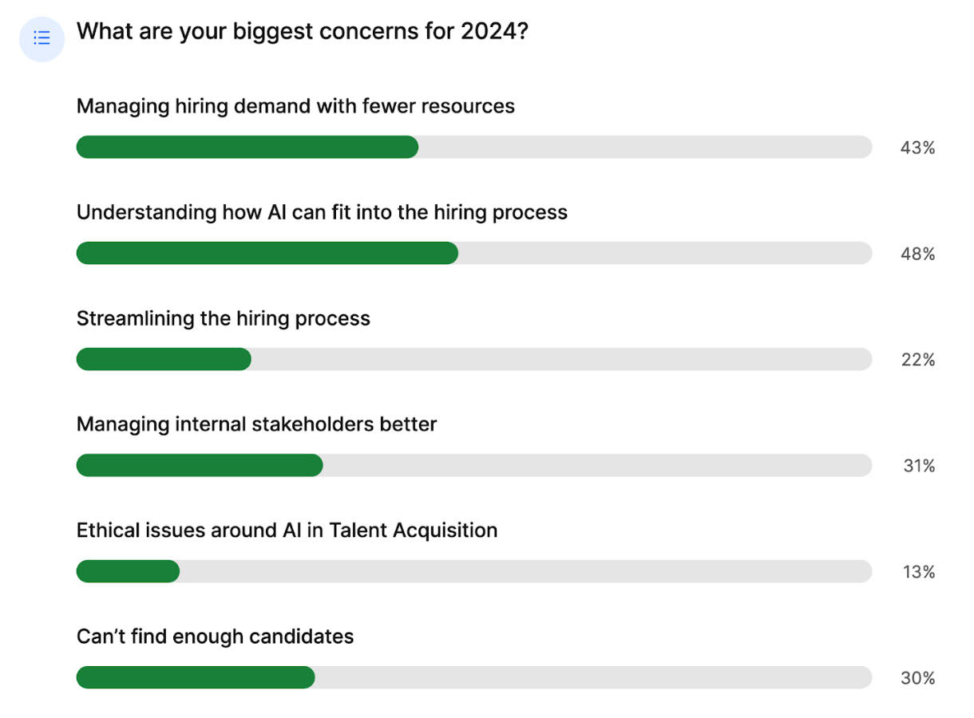
Task: Click the 'Ethical issues around AI' progress bar
Action: pos(128,572)
